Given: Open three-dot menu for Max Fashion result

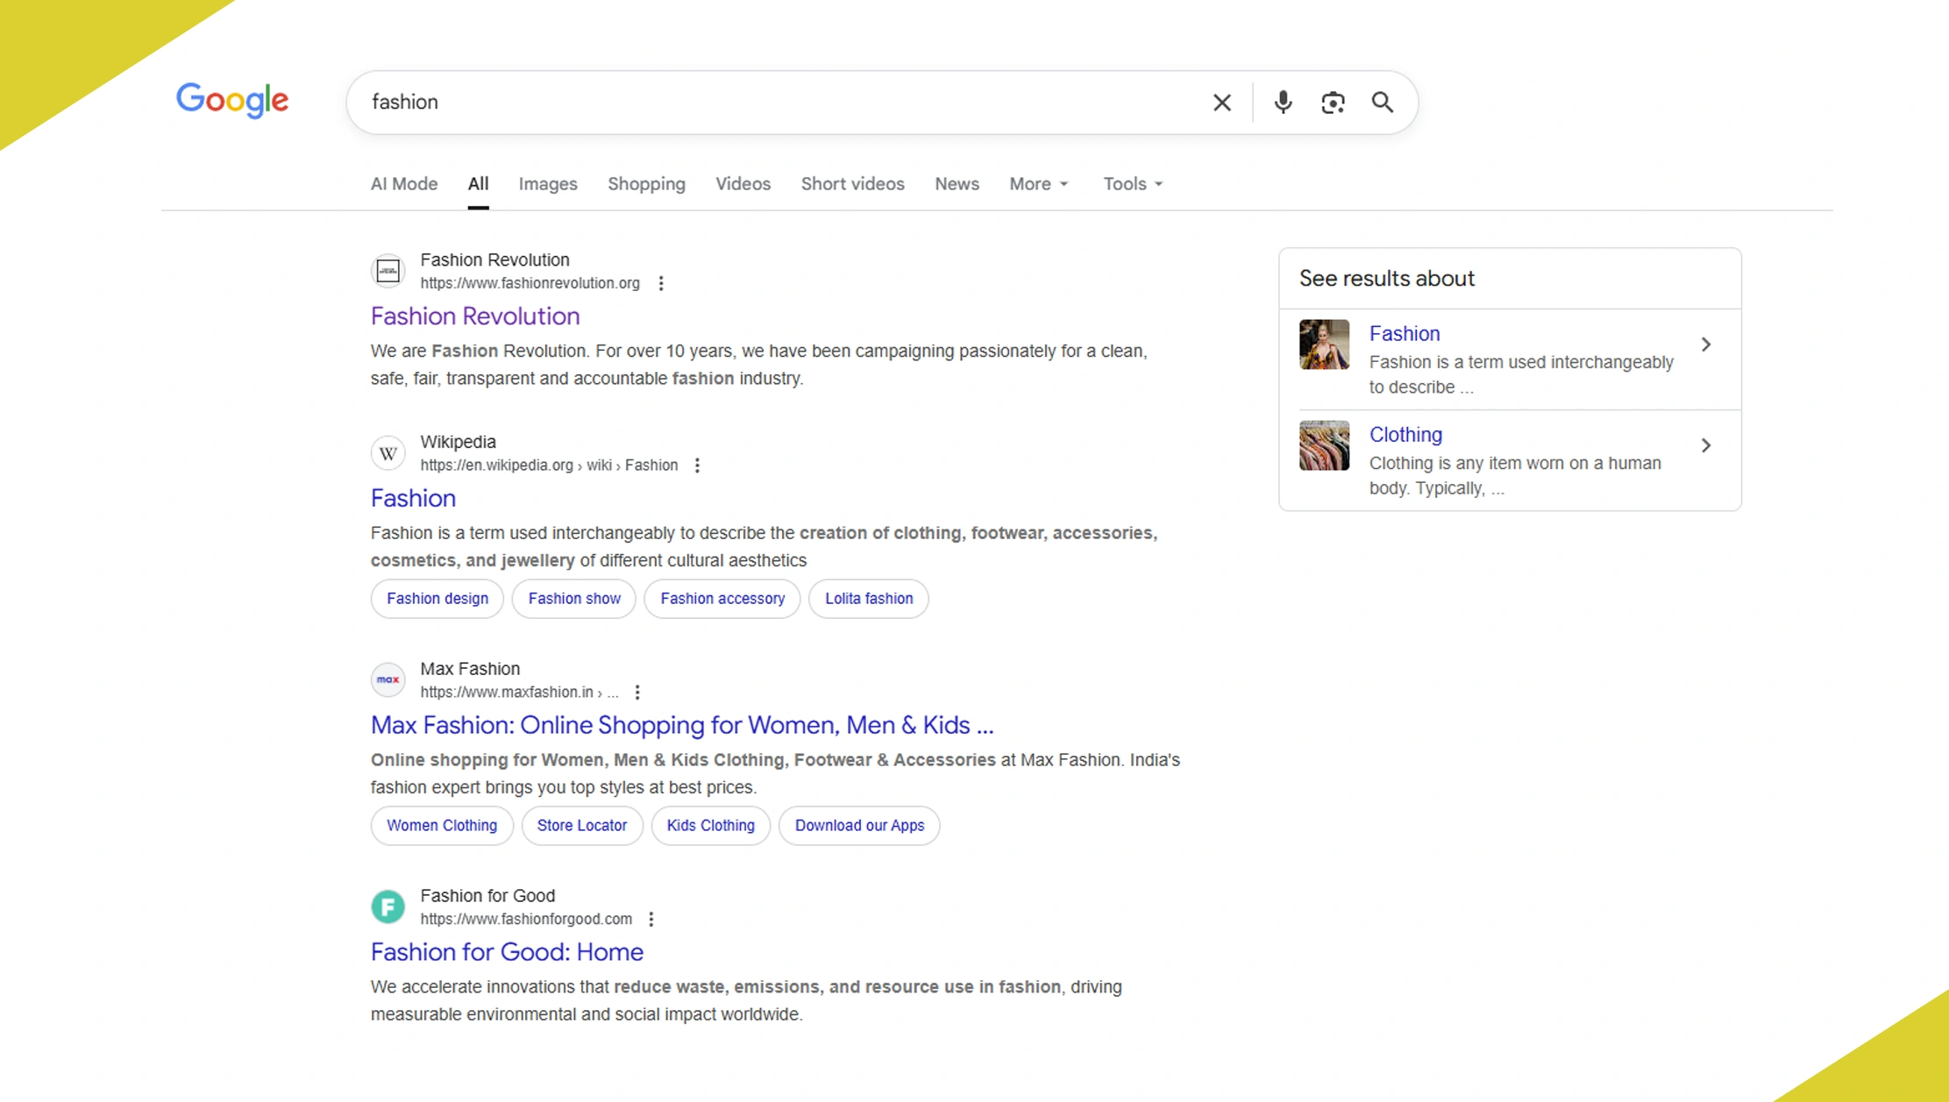Looking at the screenshot, I should (x=637, y=693).
